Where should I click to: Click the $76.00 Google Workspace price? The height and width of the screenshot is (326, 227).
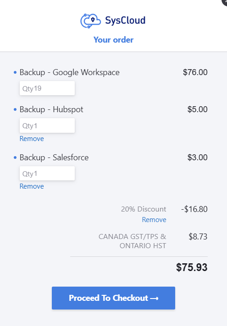195,72
